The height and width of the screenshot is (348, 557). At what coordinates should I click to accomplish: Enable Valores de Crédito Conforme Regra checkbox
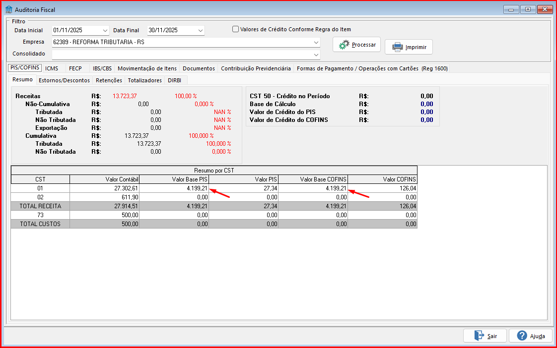coord(236,29)
